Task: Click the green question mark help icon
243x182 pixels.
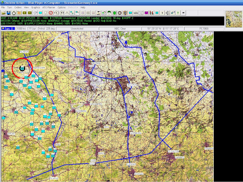Action: click(x=178, y=13)
